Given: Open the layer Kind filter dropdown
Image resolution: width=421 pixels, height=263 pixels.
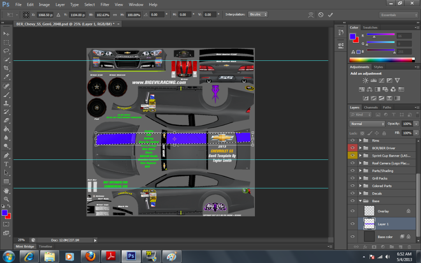Looking at the screenshot, I should pos(360,115).
